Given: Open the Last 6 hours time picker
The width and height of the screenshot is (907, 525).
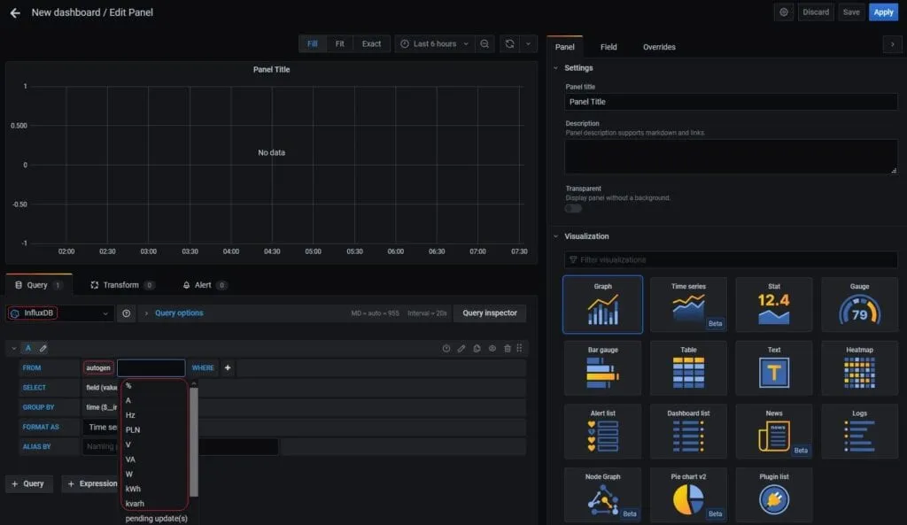Looking at the screenshot, I should 434,44.
